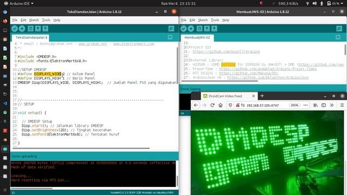Open Firefox hamburger application menu
This screenshot has height=195, width=347.
click(342, 105)
